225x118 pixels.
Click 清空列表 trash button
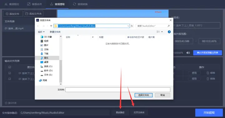pyautogui.click(x=11, y=103)
